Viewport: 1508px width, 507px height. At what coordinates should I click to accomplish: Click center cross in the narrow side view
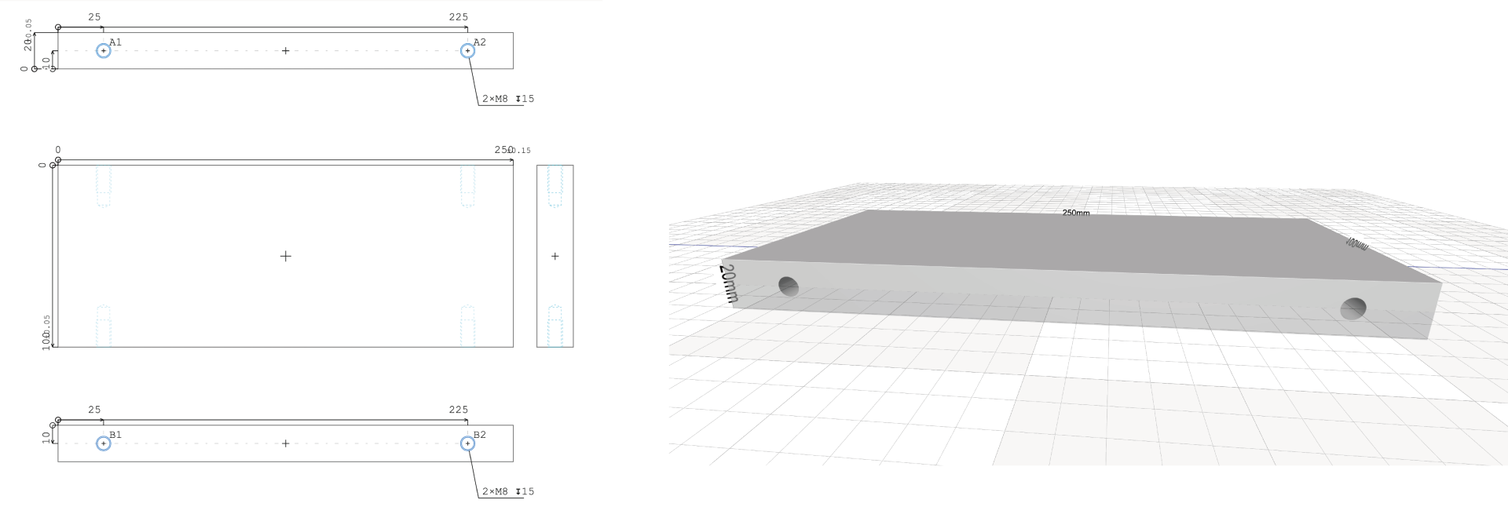[555, 256]
